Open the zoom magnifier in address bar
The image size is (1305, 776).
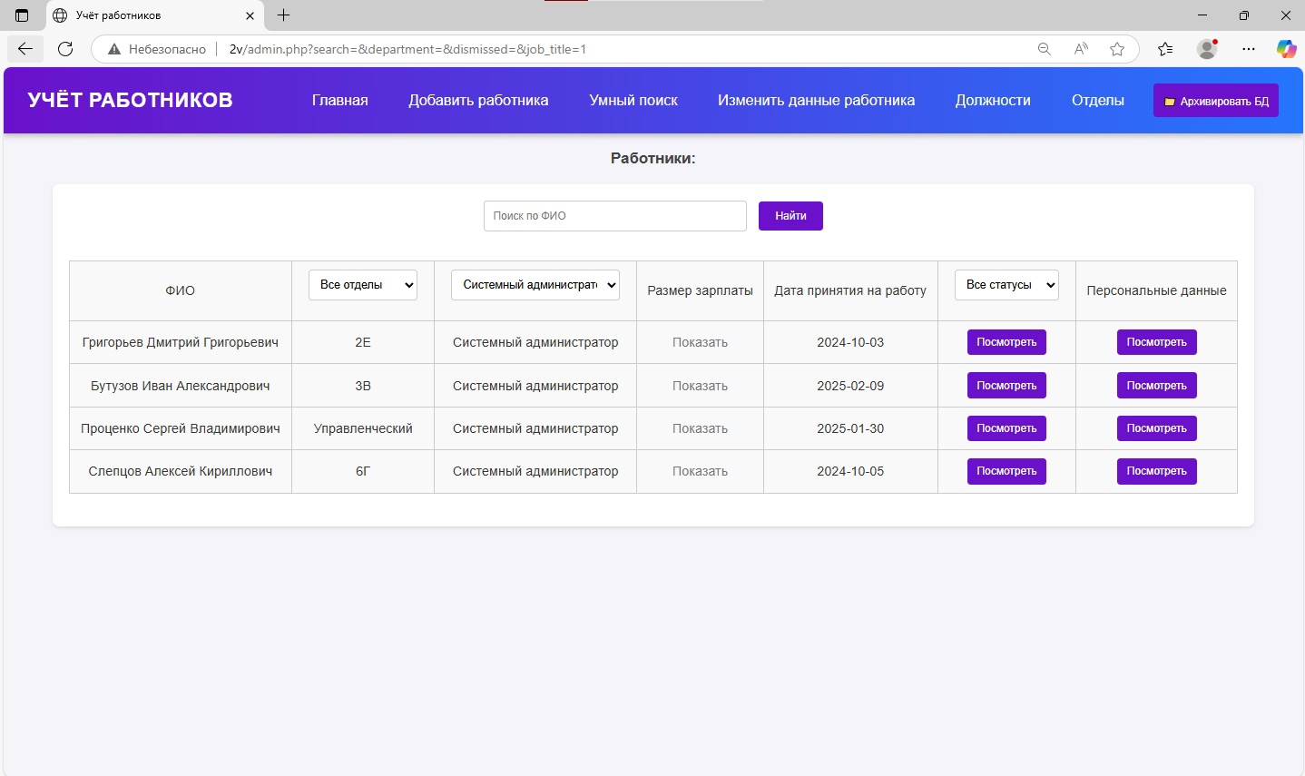1045,49
